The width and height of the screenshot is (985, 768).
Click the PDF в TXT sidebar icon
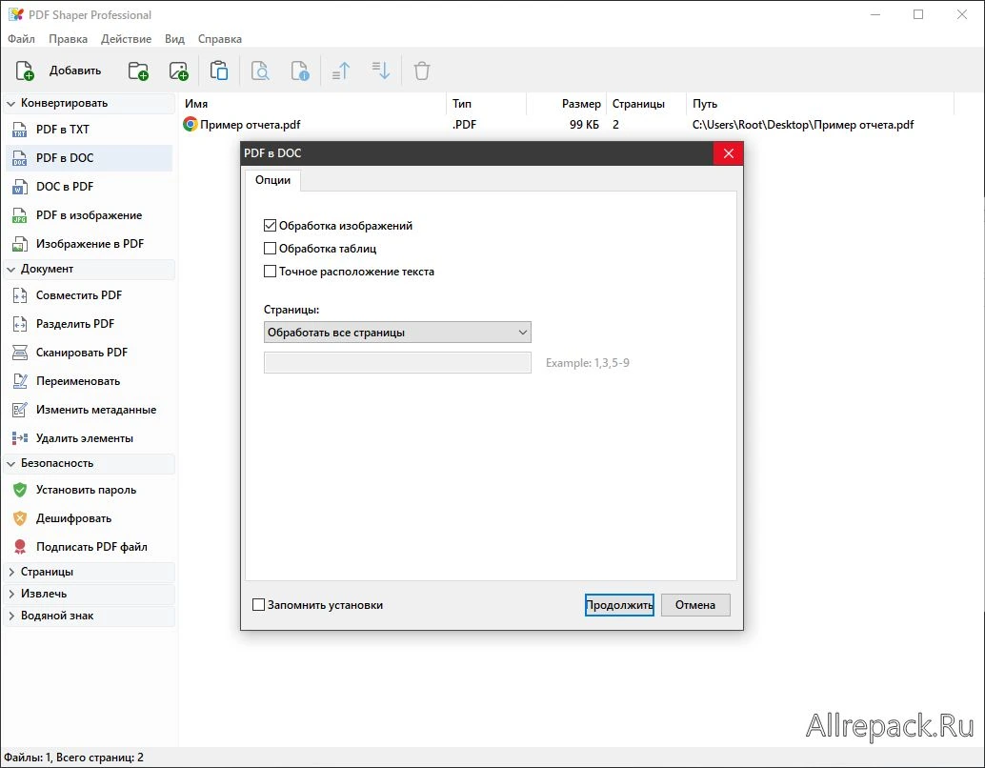pos(20,130)
